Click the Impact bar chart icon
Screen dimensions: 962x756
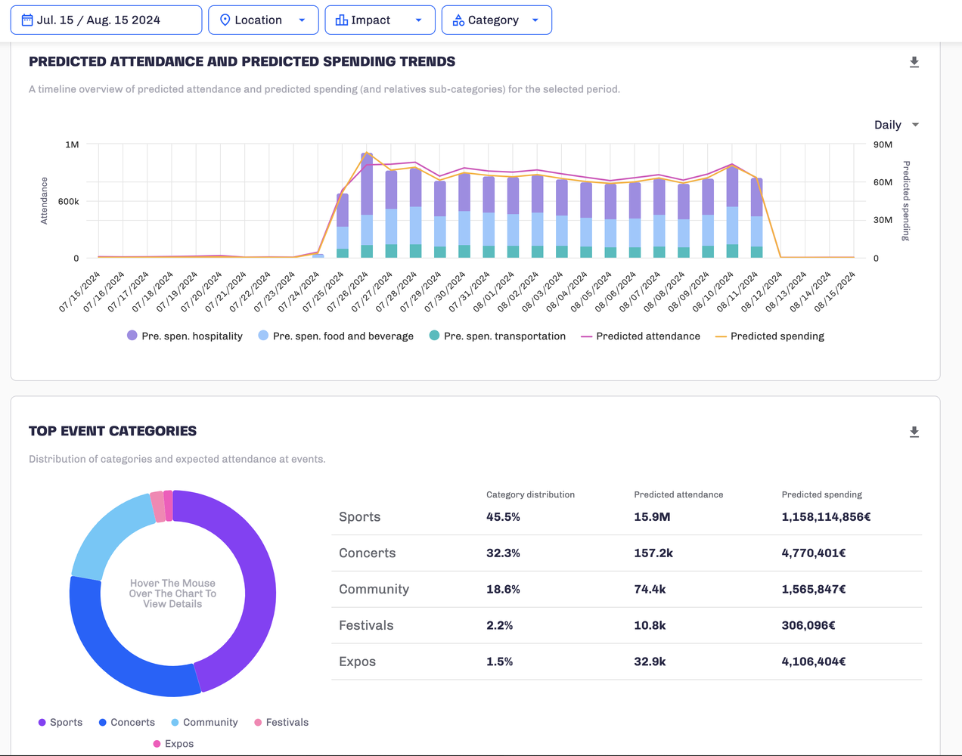tap(342, 20)
